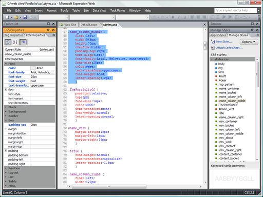Open the Task Panes menu
This screenshot has width=263, height=197.
118,11
